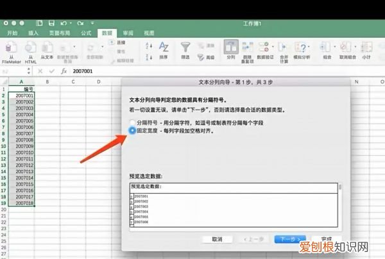This screenshot has width=385, height=259.
Task: Click cell containing 2007001
Action: tap(21, 96)
